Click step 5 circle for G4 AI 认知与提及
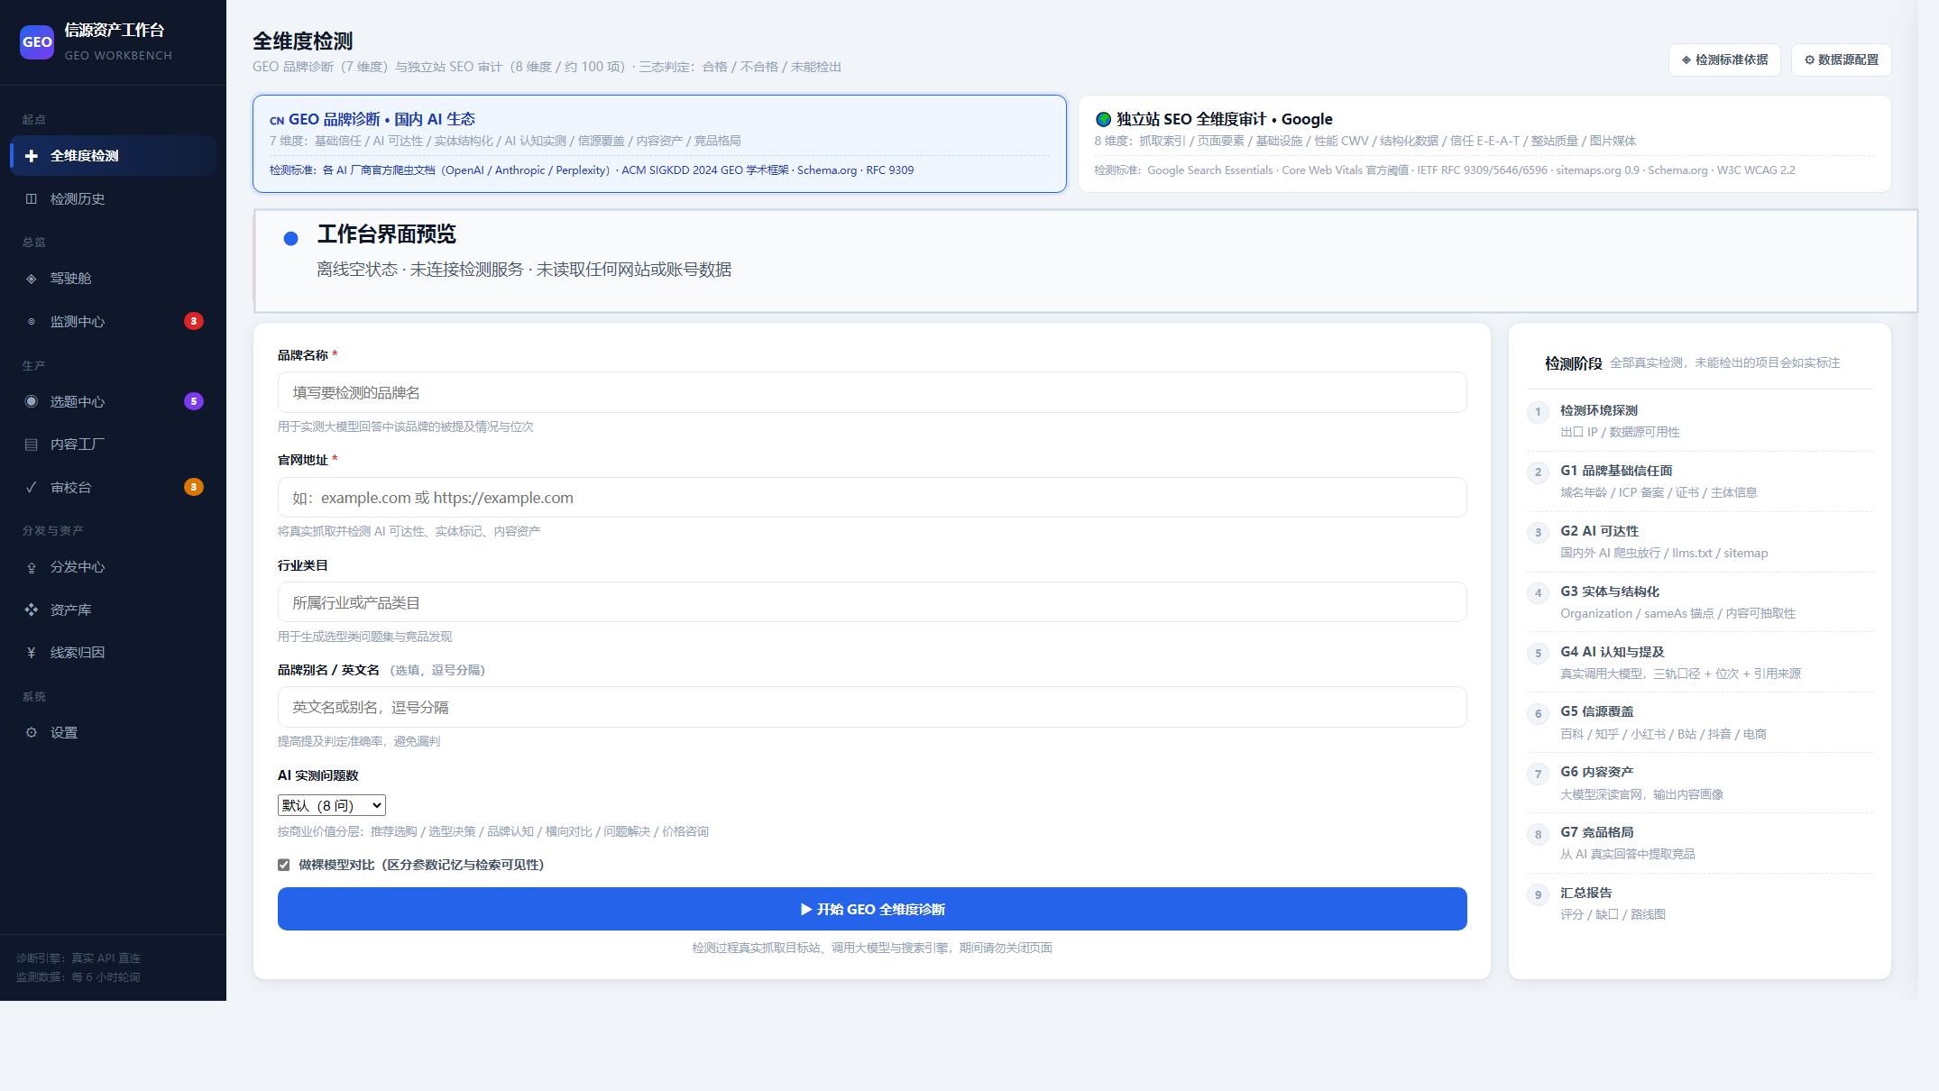The image size is (1939, 1091). coord(1539,654)
